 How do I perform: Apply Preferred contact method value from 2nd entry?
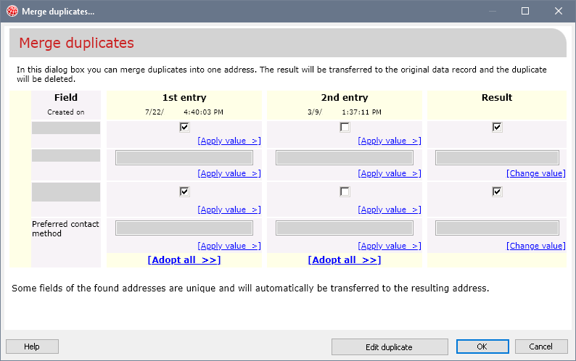point(389,246)
